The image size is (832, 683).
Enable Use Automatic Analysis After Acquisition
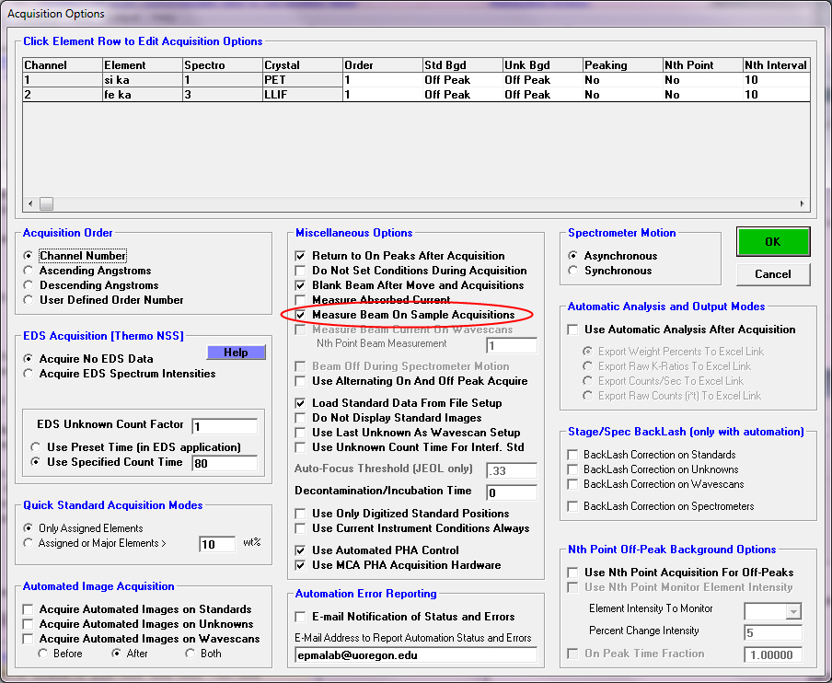click(x=574, y=330)
